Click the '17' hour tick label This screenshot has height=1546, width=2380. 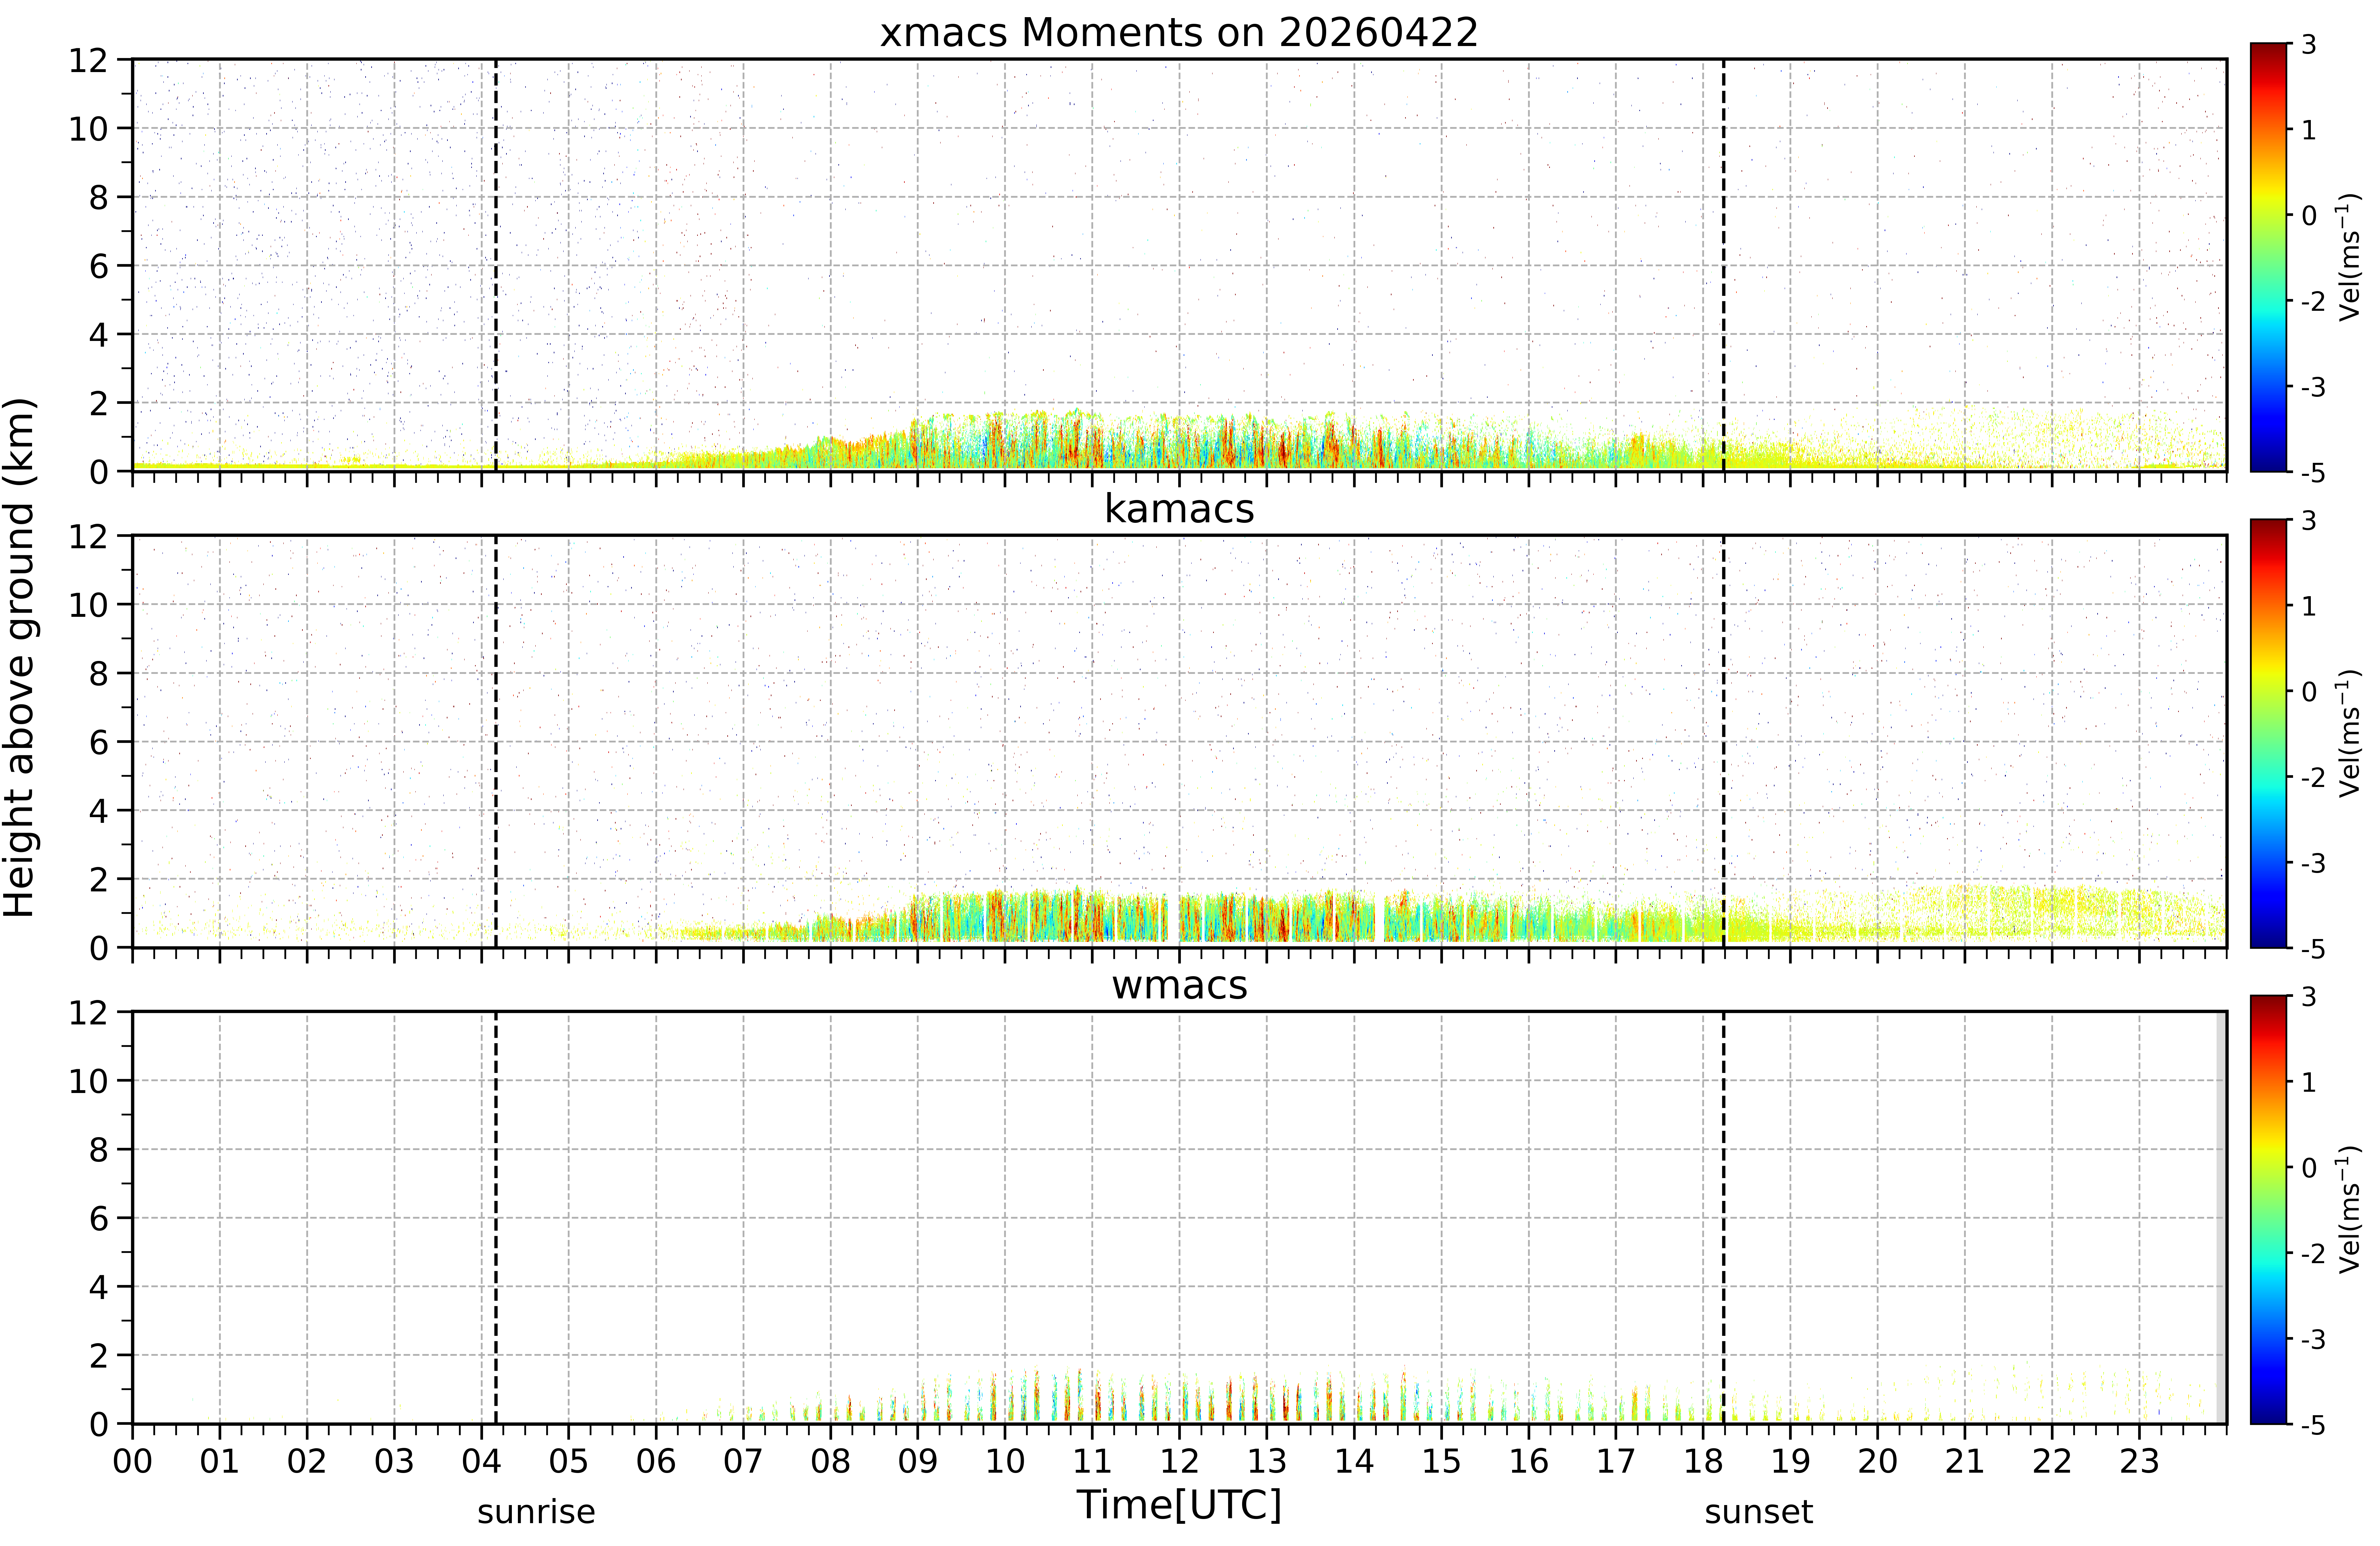pos(1616,1462)
